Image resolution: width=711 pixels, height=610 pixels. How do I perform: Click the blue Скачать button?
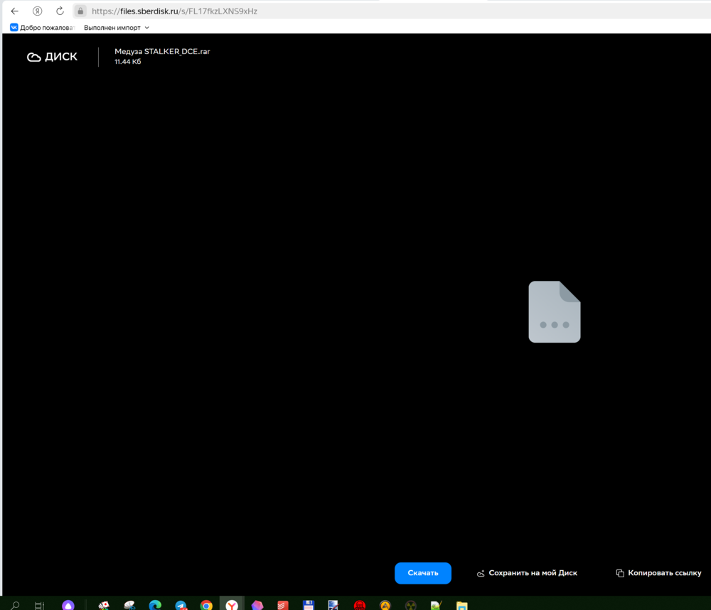422,573
